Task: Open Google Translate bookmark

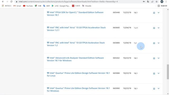Action: 46,6
